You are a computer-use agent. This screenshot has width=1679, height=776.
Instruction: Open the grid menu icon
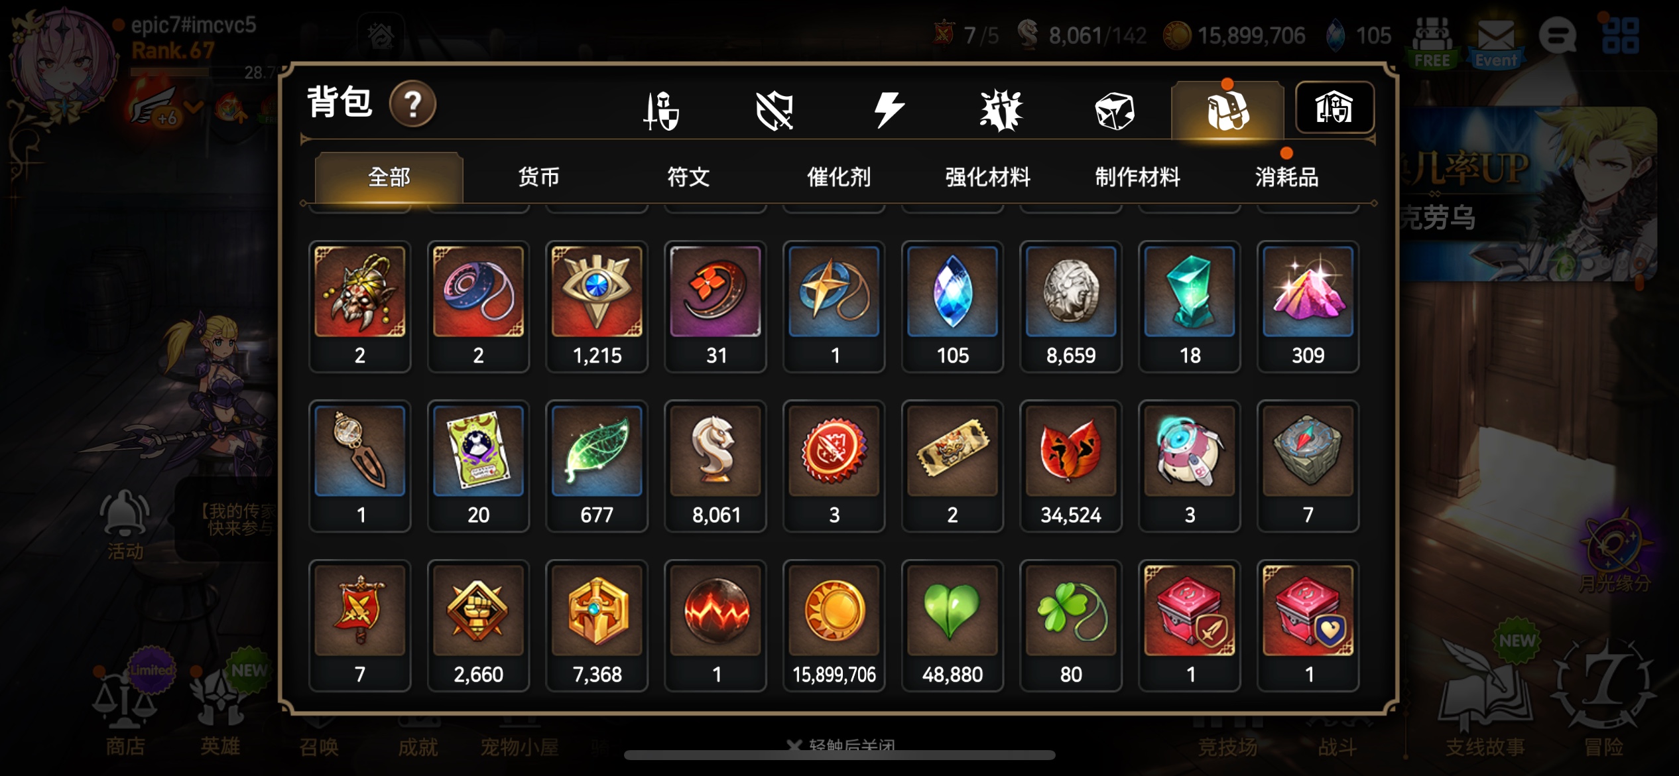1620,35
